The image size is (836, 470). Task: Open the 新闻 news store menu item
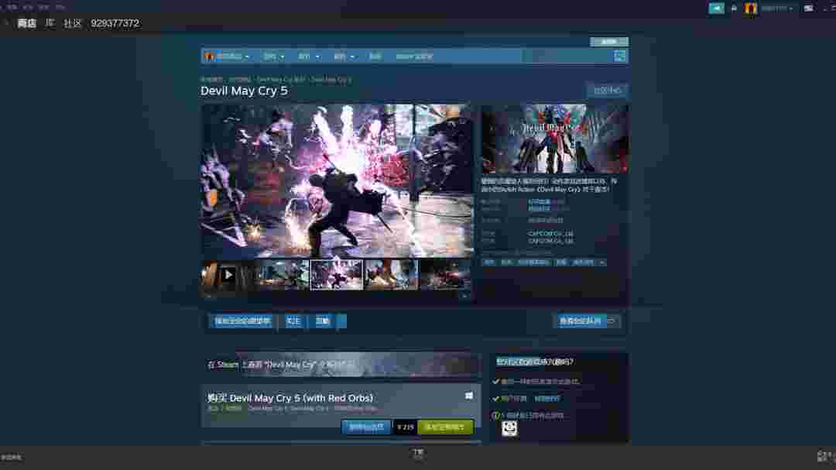(375, 56)
